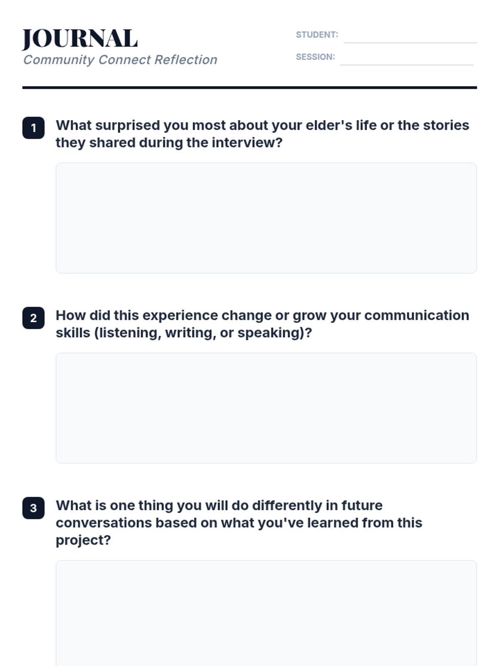This screenshot has height=666, width=499.
Task: Click the SESSION input line
Action: (407, 59)
